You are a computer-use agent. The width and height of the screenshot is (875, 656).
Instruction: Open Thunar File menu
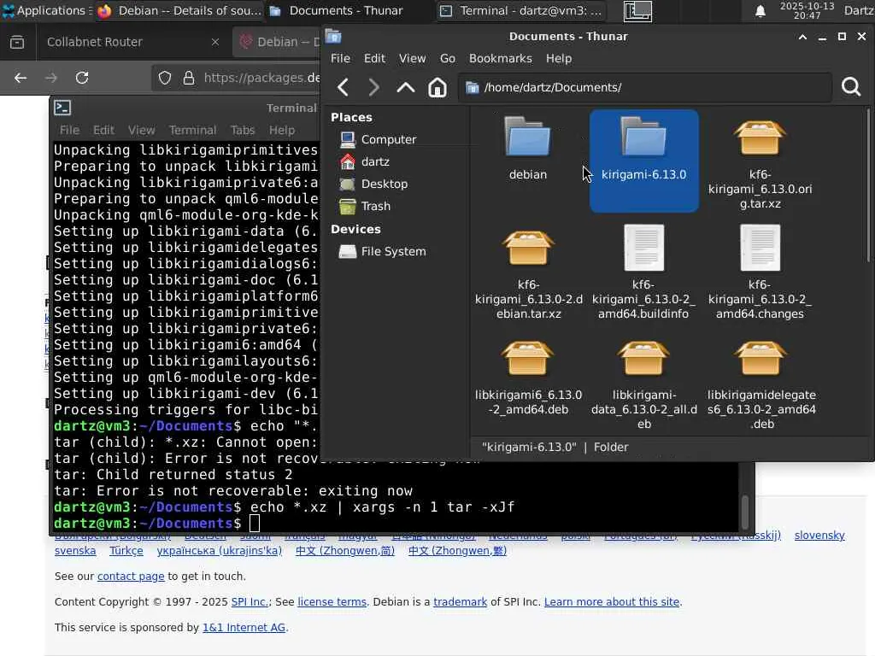tap(340, 59)
